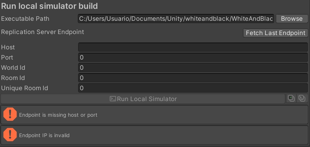Click the copy icon with green dot
Viewport: 310px width, 147px height.
click(x=291, y=99)
